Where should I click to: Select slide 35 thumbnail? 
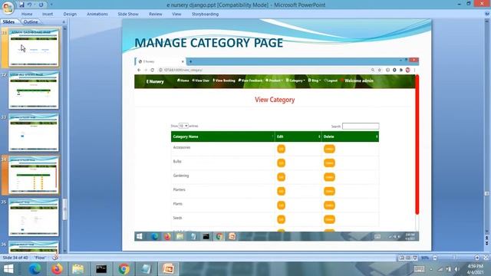(x=34, y=218)
